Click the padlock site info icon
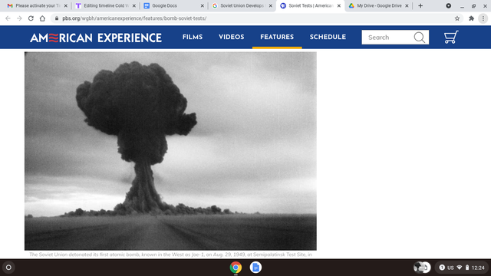This screenshot has height=276, width=491. [57, 18]
